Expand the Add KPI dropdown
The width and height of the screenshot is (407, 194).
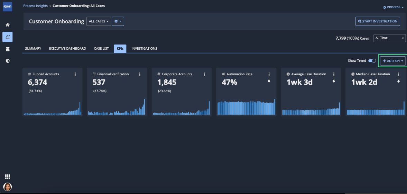pyautogui.click(x=393, y=61)
